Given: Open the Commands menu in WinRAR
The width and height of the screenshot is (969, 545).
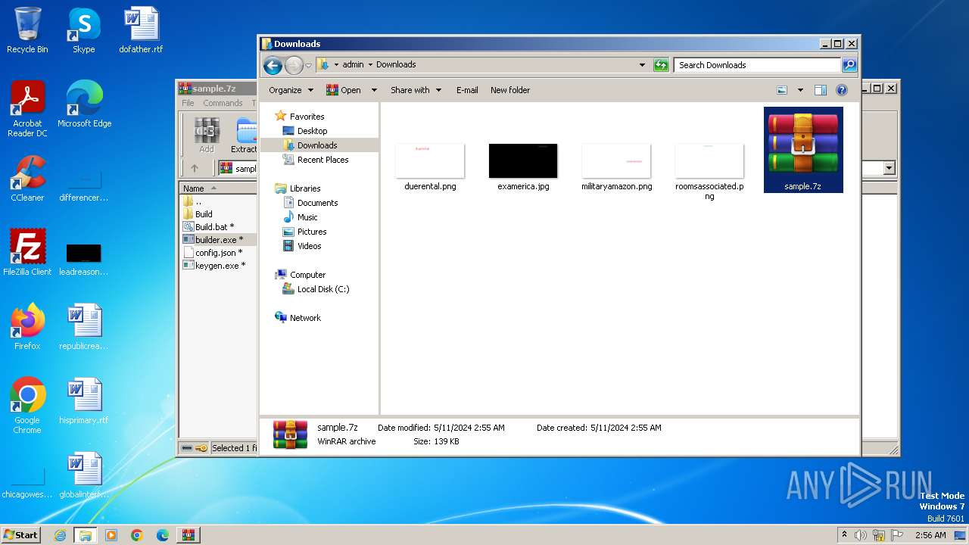Looking at the screenshot, I should point(223,103).
